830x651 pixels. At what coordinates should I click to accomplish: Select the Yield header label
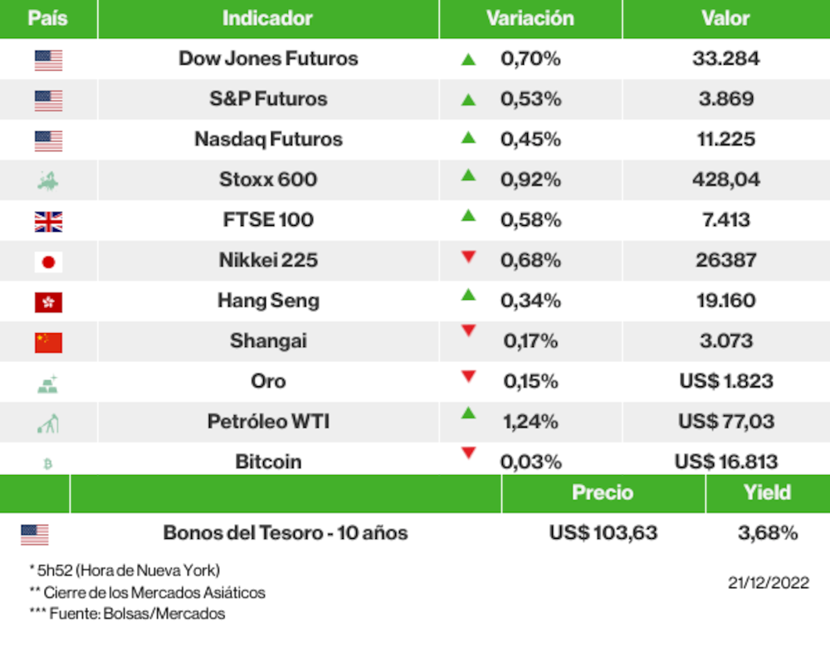(x=767, y=492)
